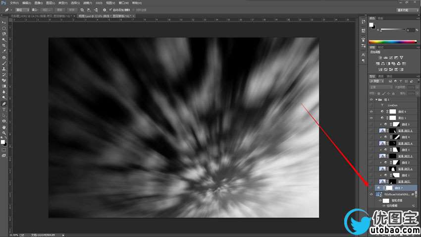Add a Threshold adjustment
This screenshot has width=421, height=237.
[391, 69]
